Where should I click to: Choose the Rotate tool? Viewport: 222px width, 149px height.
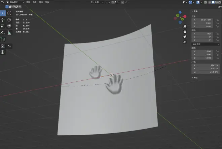pos(9,20)
